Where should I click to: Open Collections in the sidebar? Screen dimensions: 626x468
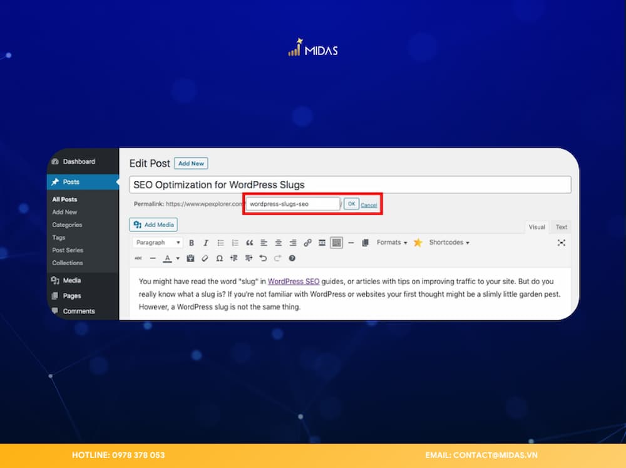68,263
